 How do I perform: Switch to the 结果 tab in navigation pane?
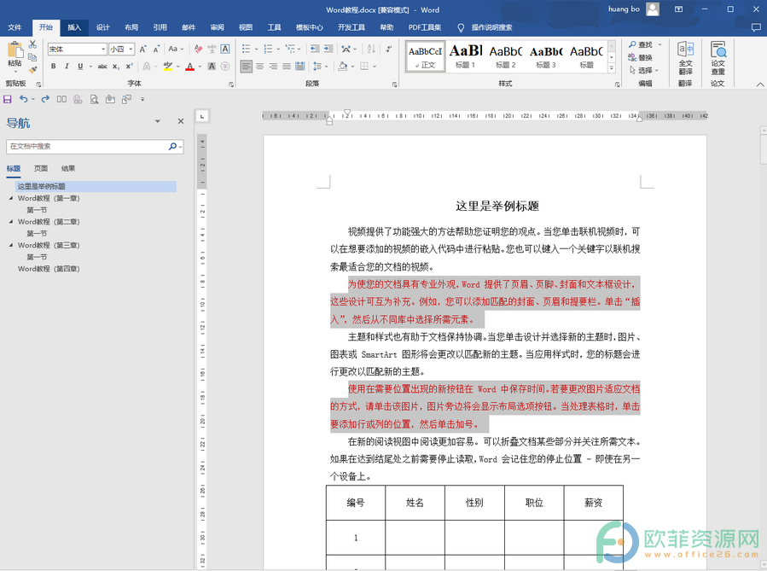[68, 168]
